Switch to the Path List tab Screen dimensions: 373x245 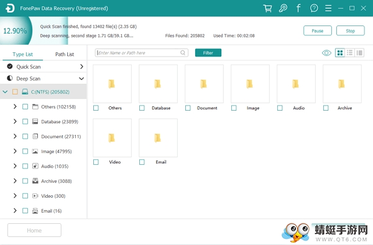click(x=65, y=54)
